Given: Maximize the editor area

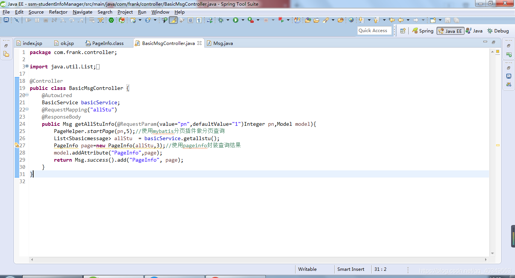Looking at the screenshot, I should (x=493, y=42).
